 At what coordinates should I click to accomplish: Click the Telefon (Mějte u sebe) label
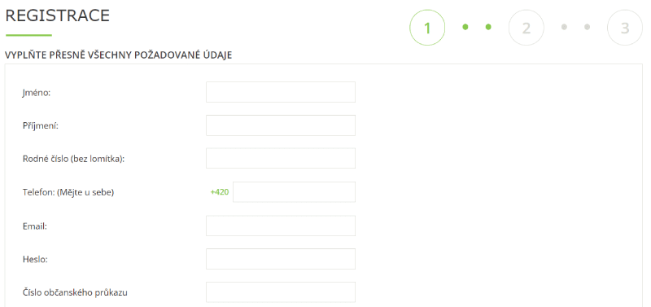coord(68,192)
